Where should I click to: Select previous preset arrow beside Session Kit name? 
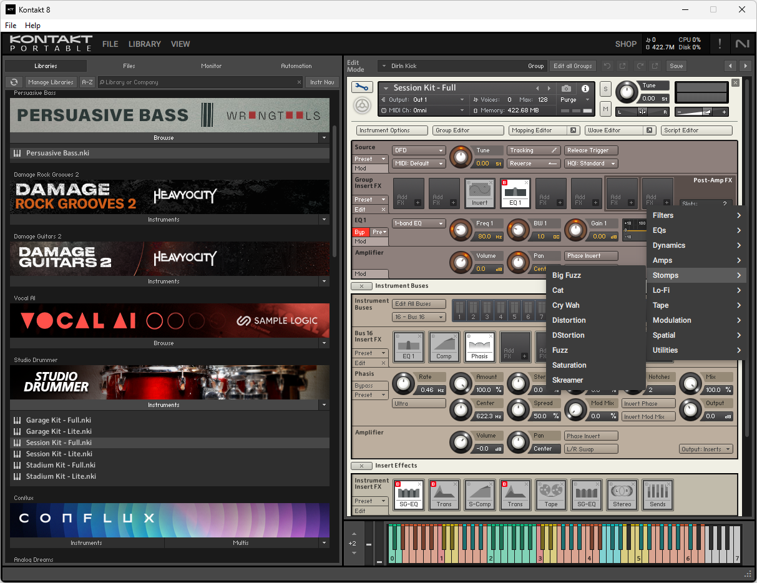click(537, 88)
